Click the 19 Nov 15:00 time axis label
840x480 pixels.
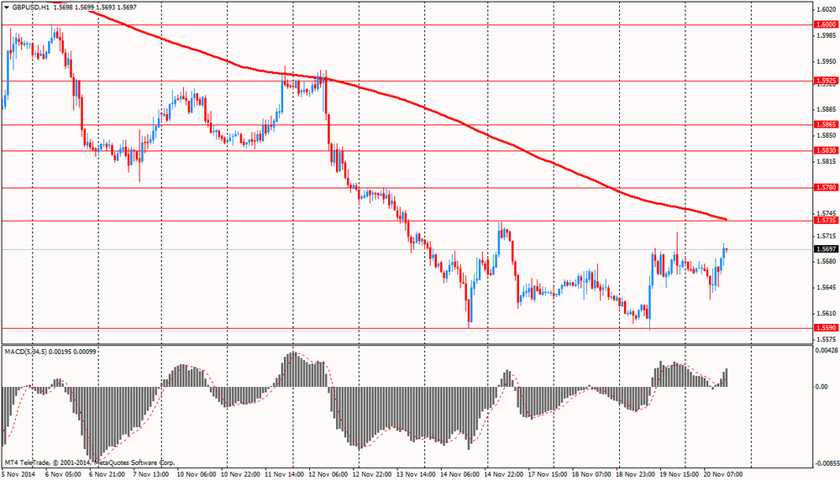tap(679, 474)
